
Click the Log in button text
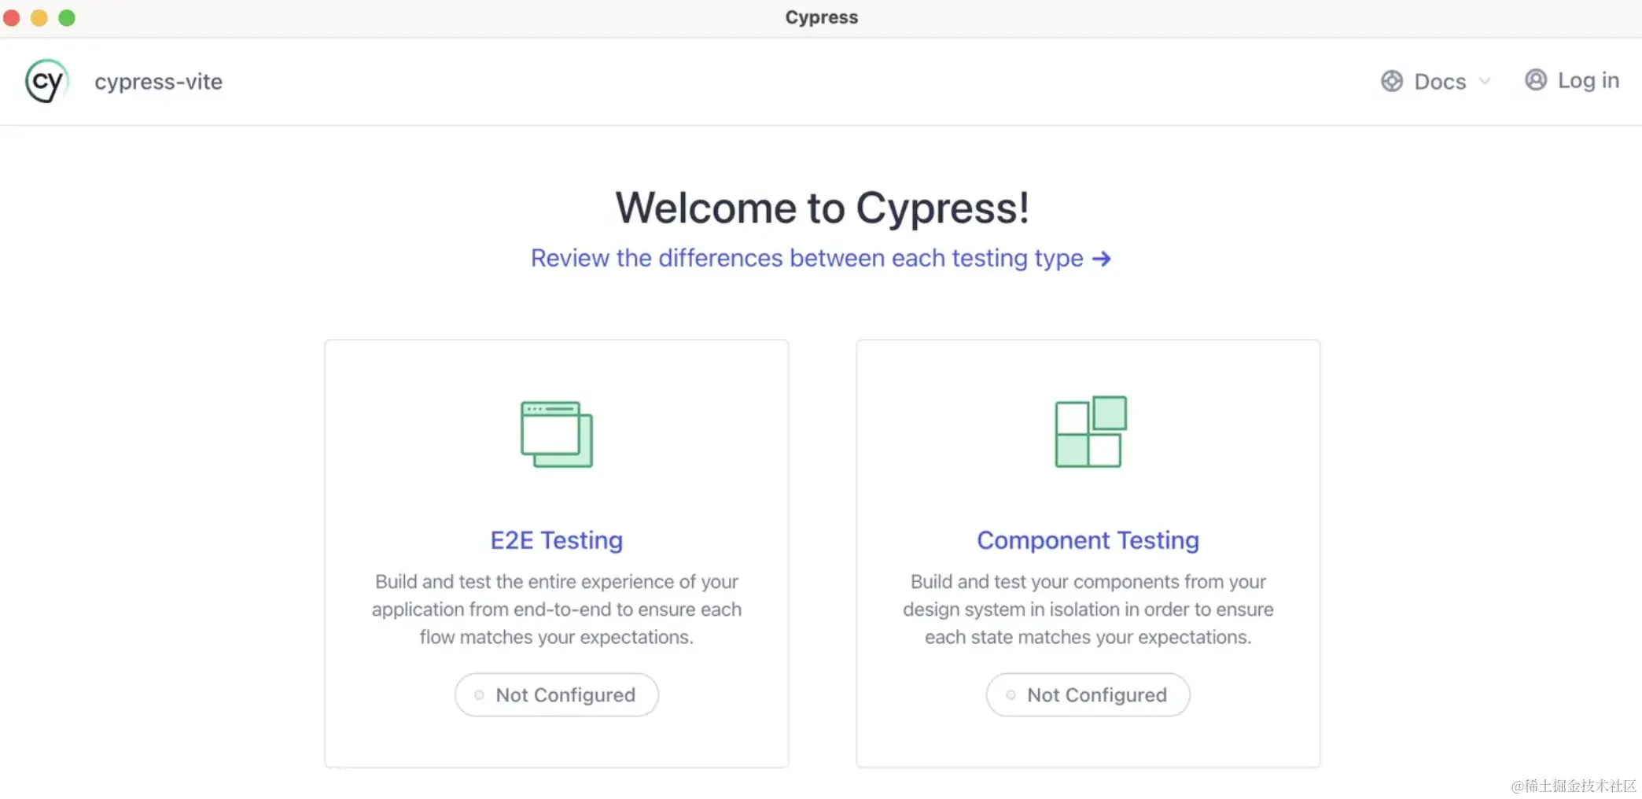1589,80
